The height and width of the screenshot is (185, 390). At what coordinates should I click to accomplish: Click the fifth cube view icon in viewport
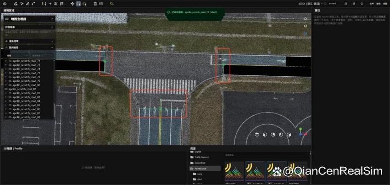tap(289, 134)
